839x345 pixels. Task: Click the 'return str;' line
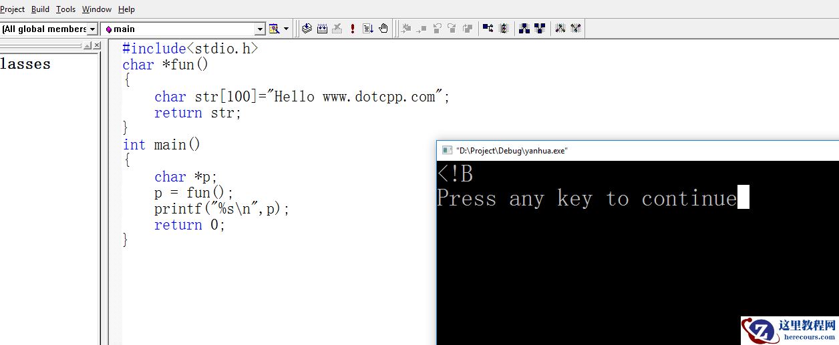[198, 113]
